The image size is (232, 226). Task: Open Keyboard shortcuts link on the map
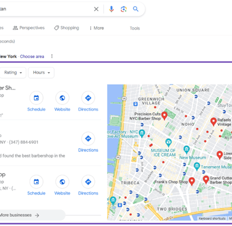click(212, 219)
